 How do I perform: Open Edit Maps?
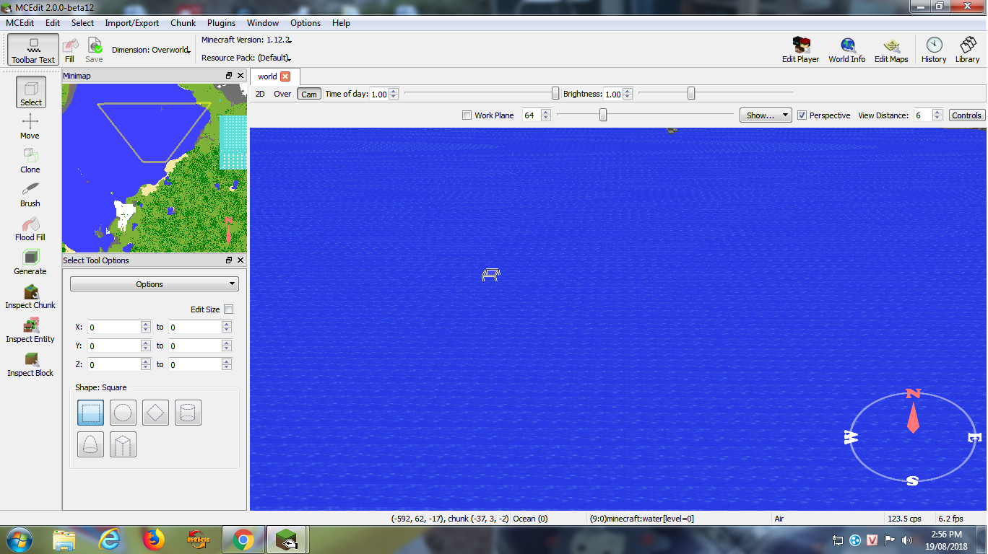pyautogui.click(x=891, y=50)
